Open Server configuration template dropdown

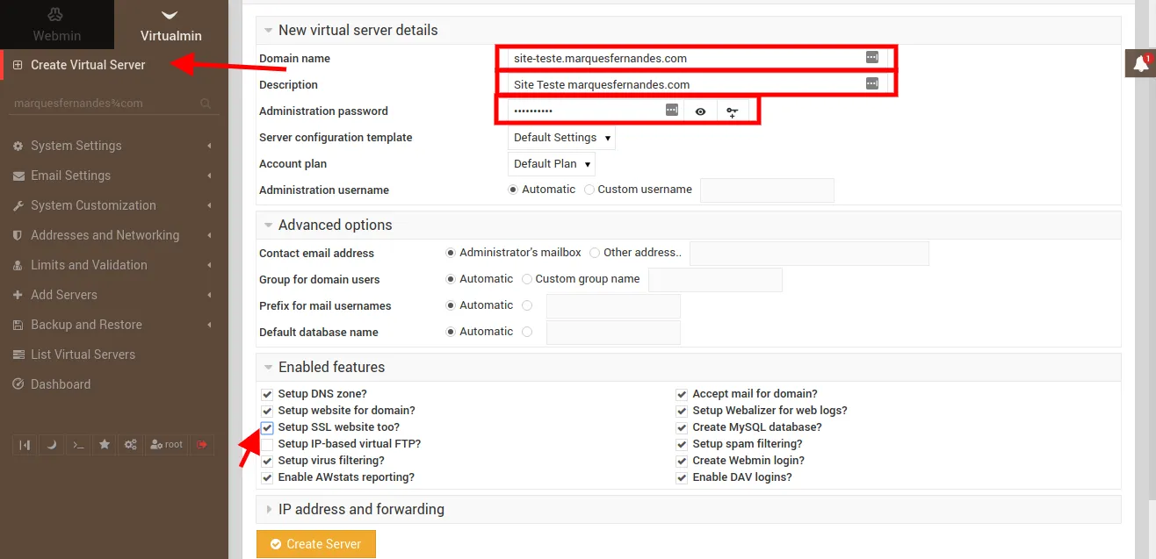(562, 138)
